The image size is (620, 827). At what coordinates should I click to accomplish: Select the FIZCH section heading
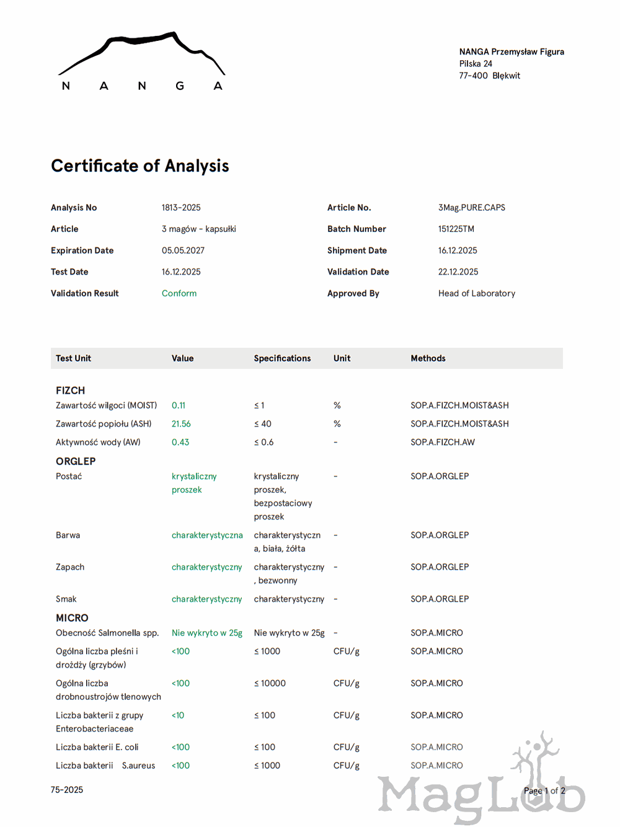point(70,391)
